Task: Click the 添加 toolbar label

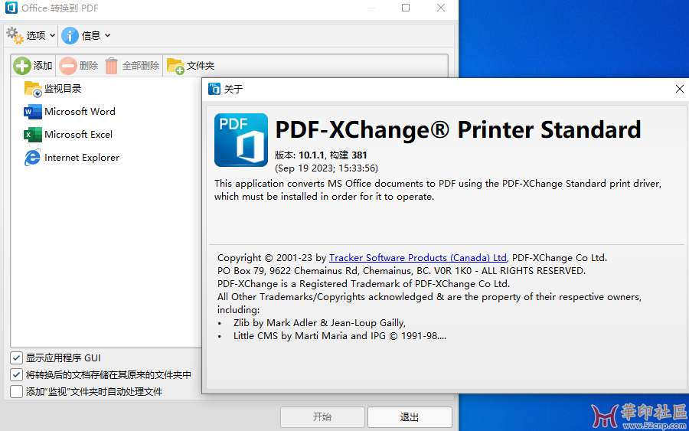Action: click(x=43, y=66)
